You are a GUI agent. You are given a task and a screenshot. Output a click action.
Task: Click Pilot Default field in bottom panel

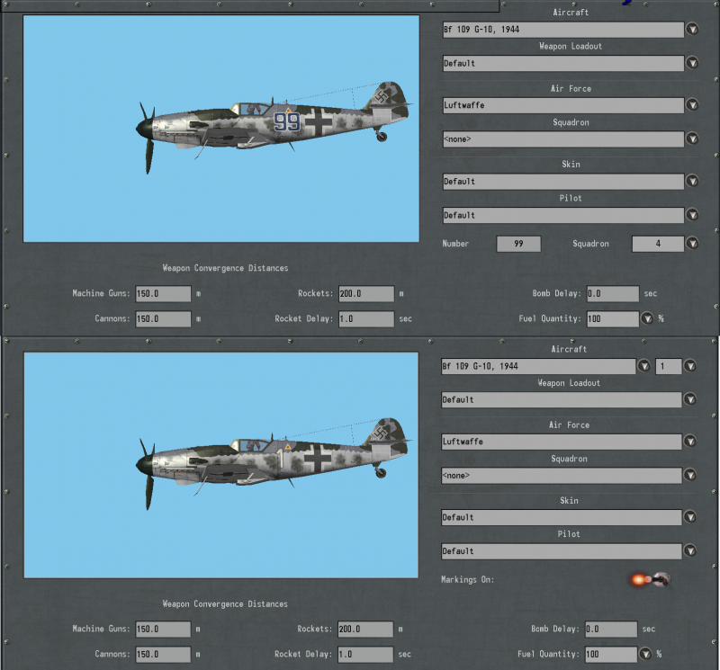(x=561, y=551)
